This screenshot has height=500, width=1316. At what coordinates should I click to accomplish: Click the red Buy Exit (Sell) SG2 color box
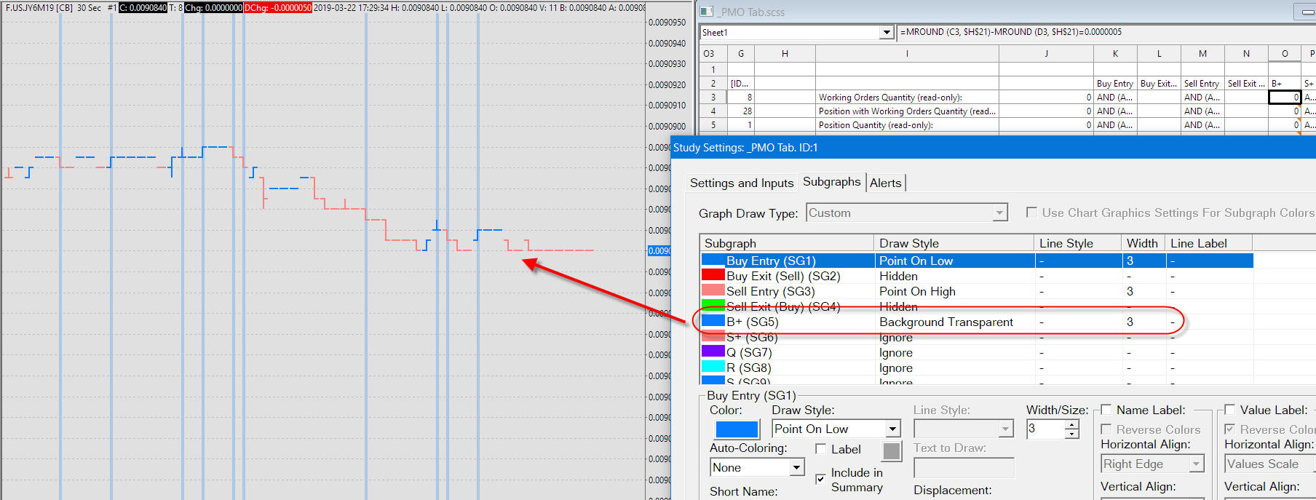coord(713,276)
